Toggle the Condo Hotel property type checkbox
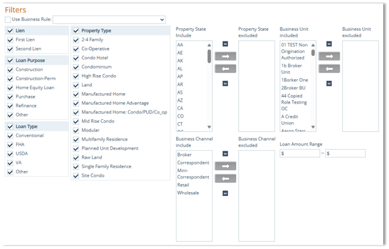Screen dimensions: 389x249 pyautogui.click(x=76, y=58)
